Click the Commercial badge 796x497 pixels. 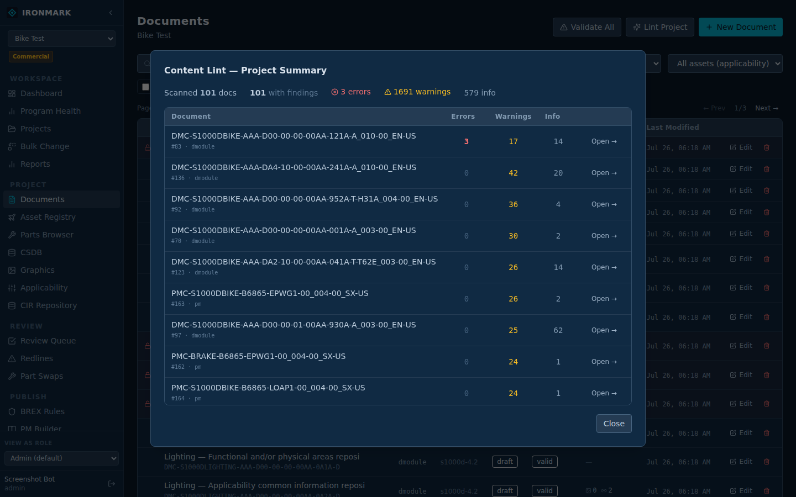click(x=31, y=56)
